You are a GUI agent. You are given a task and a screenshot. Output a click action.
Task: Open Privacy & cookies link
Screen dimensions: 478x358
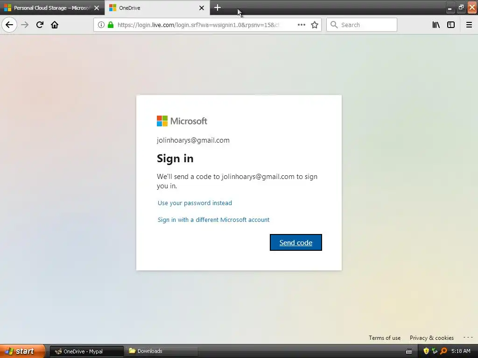[432, 337]
